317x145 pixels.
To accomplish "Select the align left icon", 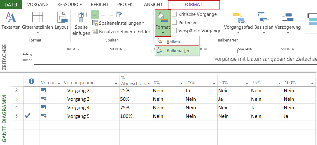I will coord(95,14).
